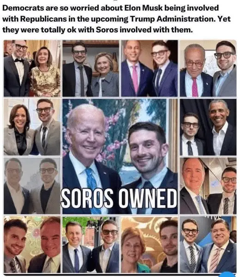Open photo with woman in gray tweed jacket
The width and height of the screenshot is (240, 277).
[x=91, y=68]
